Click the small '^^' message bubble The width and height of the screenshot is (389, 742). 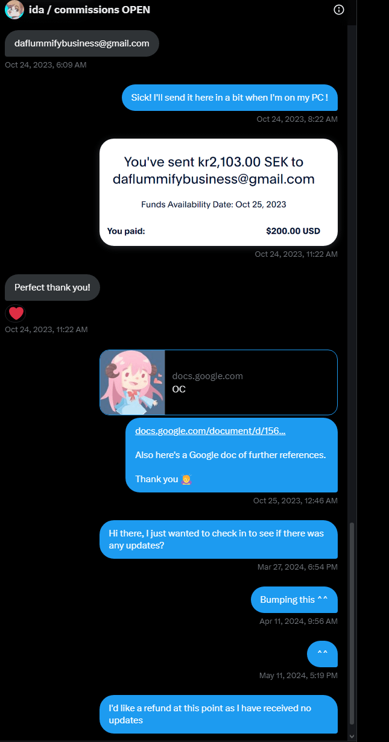click(x=323, y=654)
